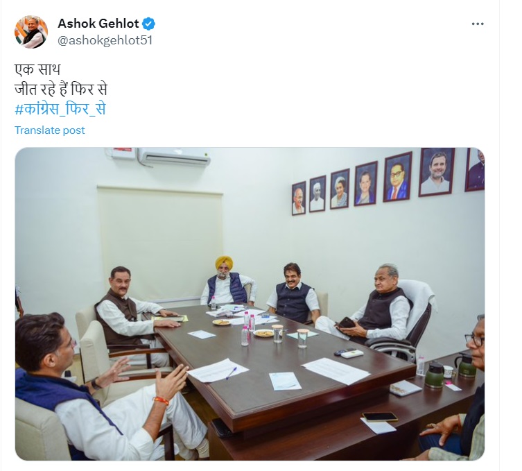Viewport: 522px width, 471px height.
Task: Click the air conditioner in the photo
Action: coord(174,157)
